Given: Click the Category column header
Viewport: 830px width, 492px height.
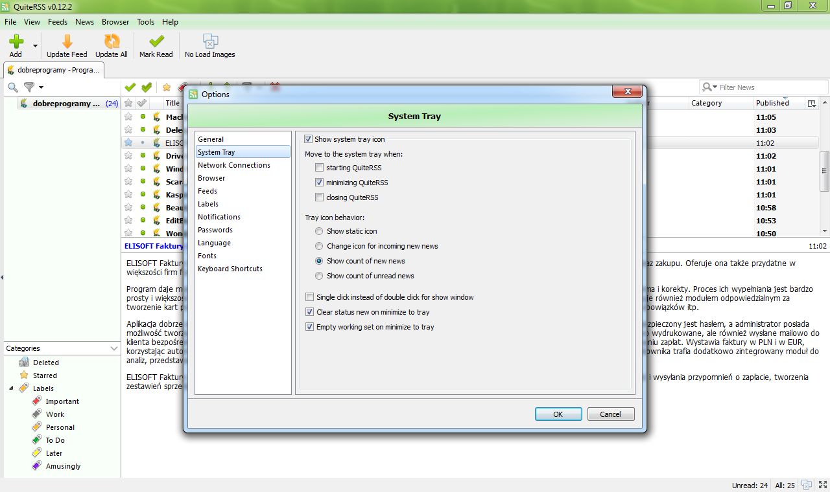Looking at the screenshot, I should [x=706, y=103].
